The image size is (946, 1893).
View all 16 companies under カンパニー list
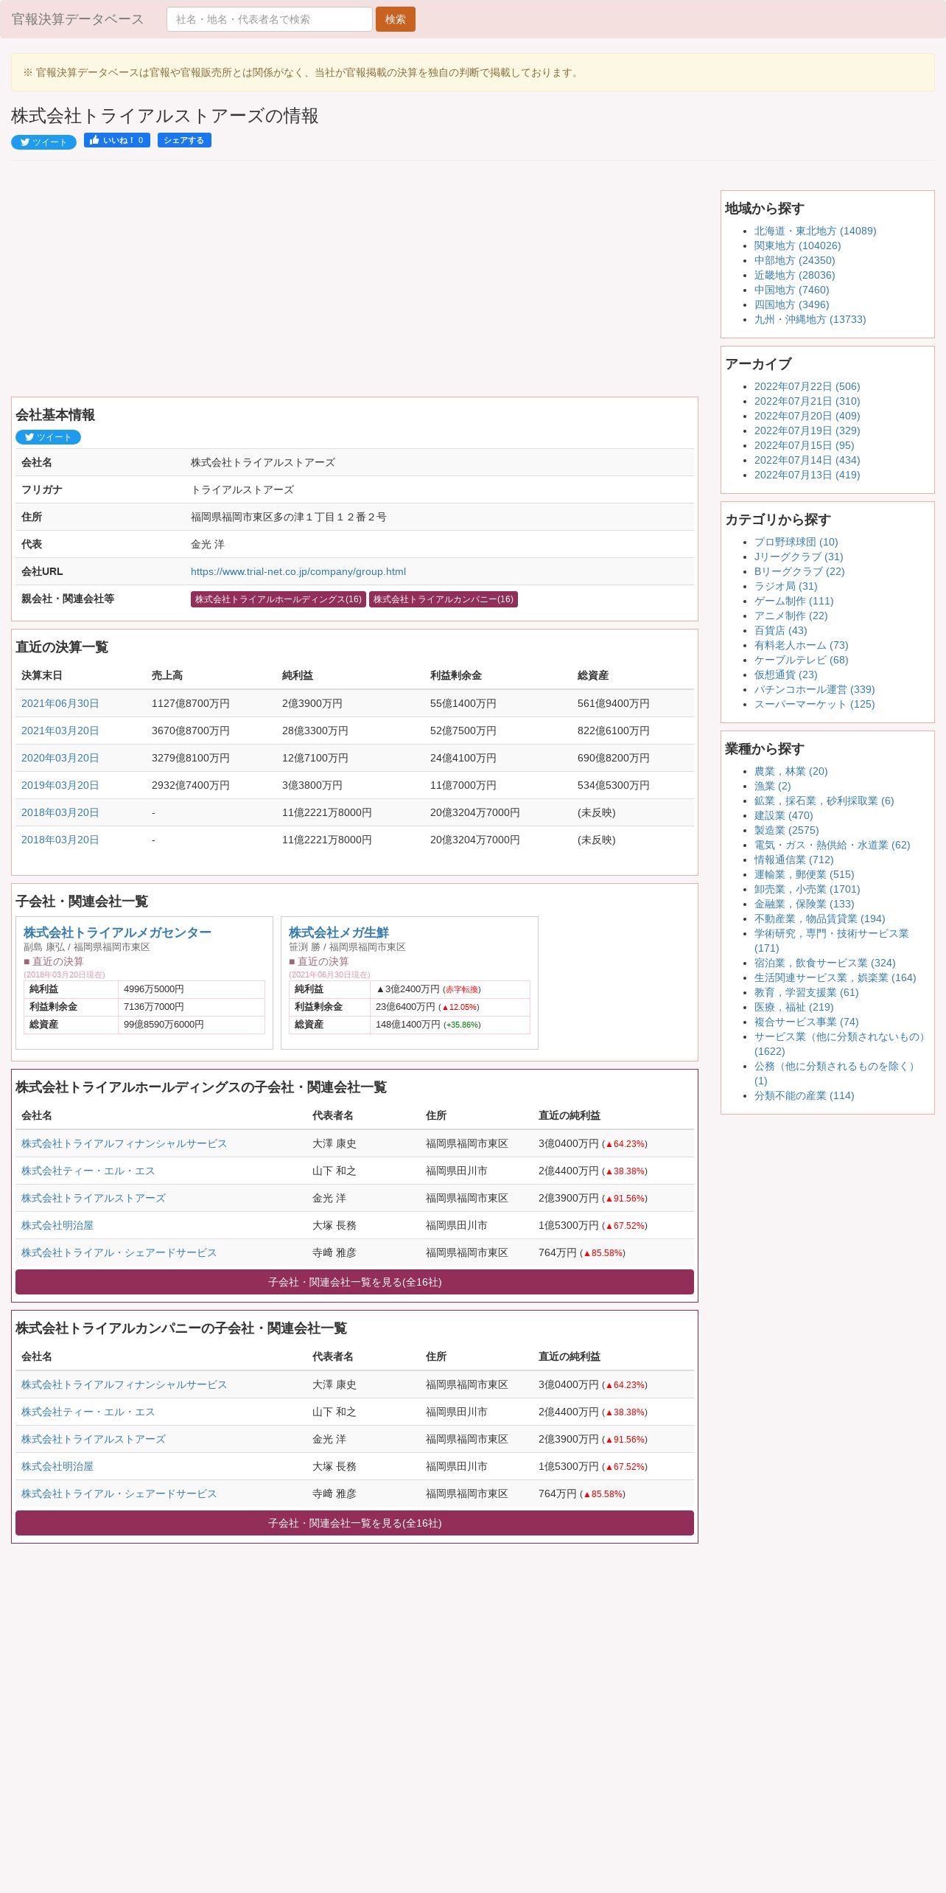click(354, 1523)
